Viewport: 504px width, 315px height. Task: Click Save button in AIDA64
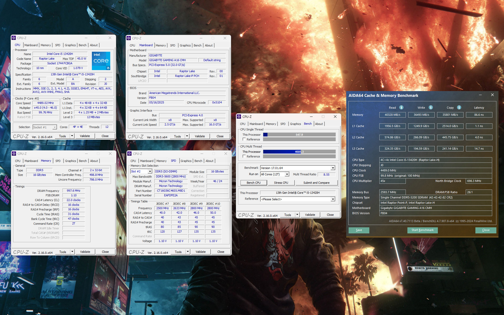click(359, 230)
